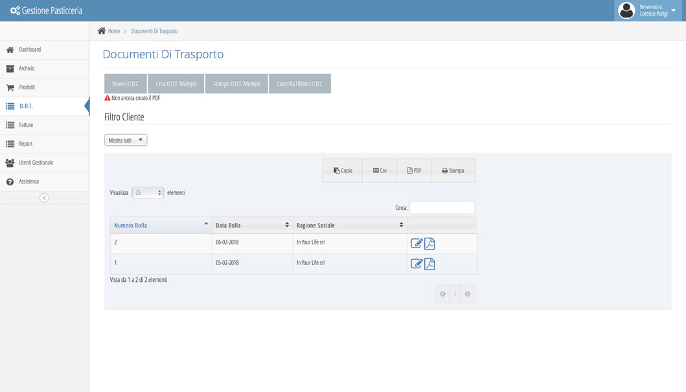Viewport: 686px width, 392px height.
Task: Export the table with the Csv button
Action: pyautogui.click(x=380, y=170)
